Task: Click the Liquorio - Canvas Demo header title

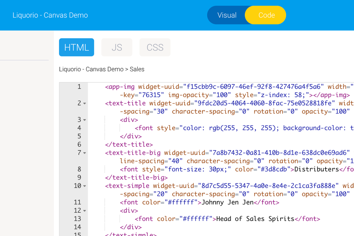Action: [x=50, y=15]
